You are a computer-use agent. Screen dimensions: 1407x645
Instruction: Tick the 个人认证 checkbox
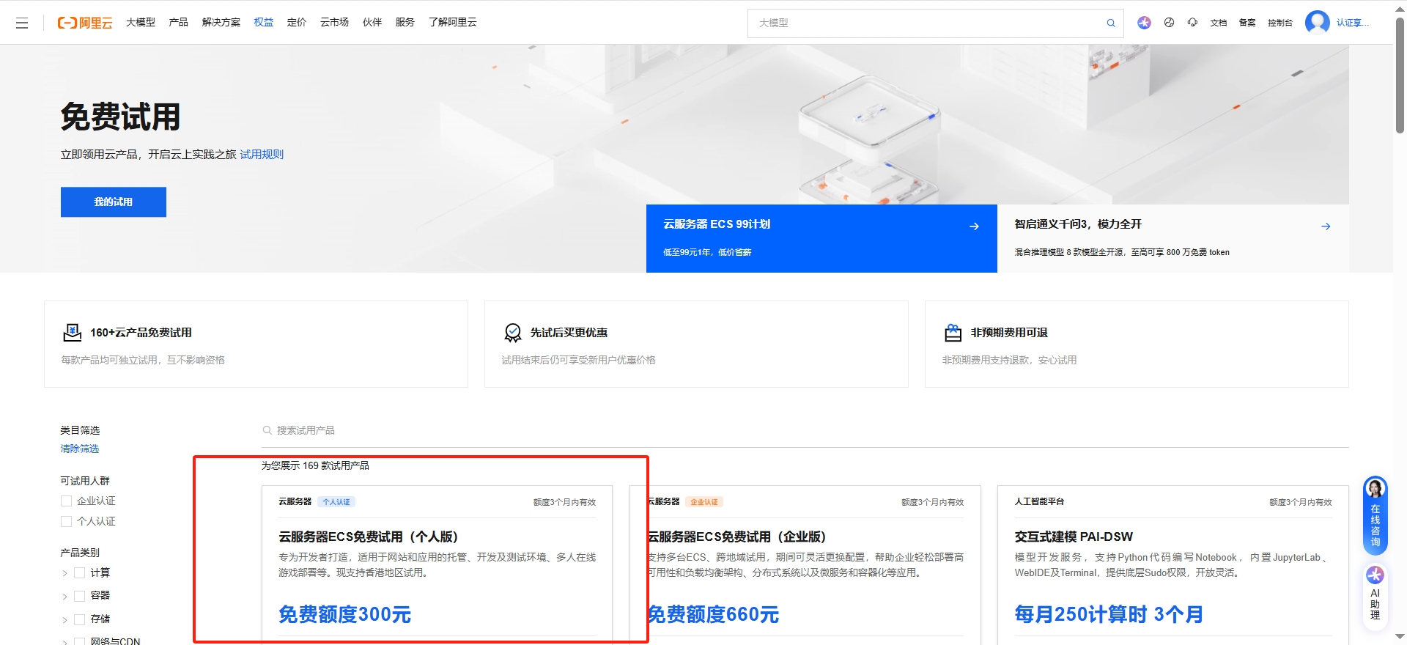click(x=66, y=521)
